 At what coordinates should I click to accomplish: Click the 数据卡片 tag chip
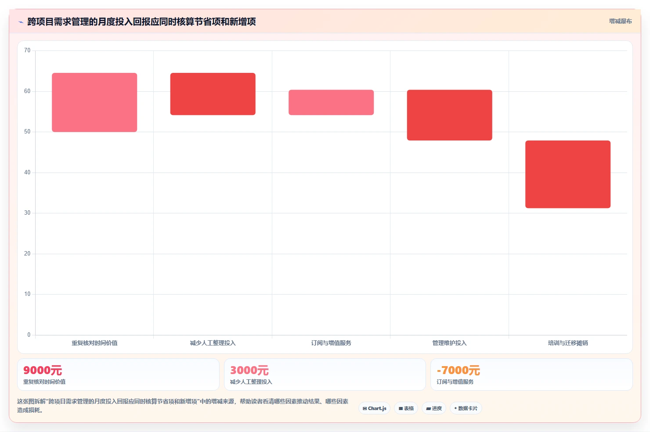[466, 408]
